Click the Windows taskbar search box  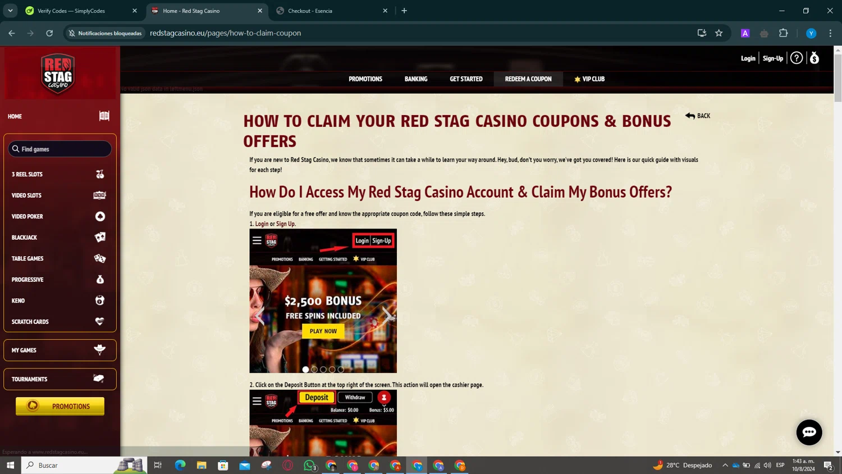point(84,465)
